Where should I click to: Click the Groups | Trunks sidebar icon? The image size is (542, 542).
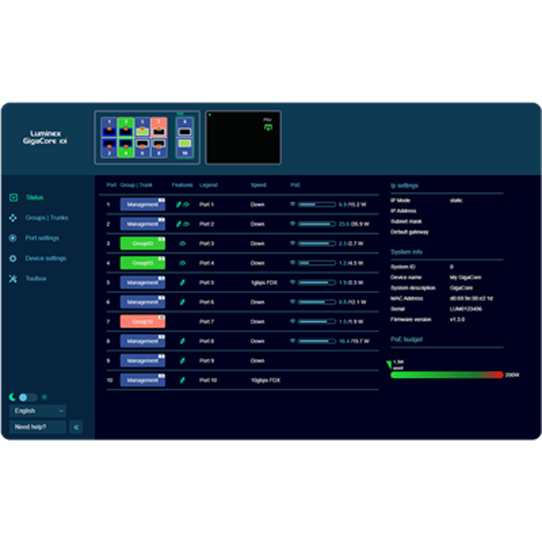tap(13, 218)
